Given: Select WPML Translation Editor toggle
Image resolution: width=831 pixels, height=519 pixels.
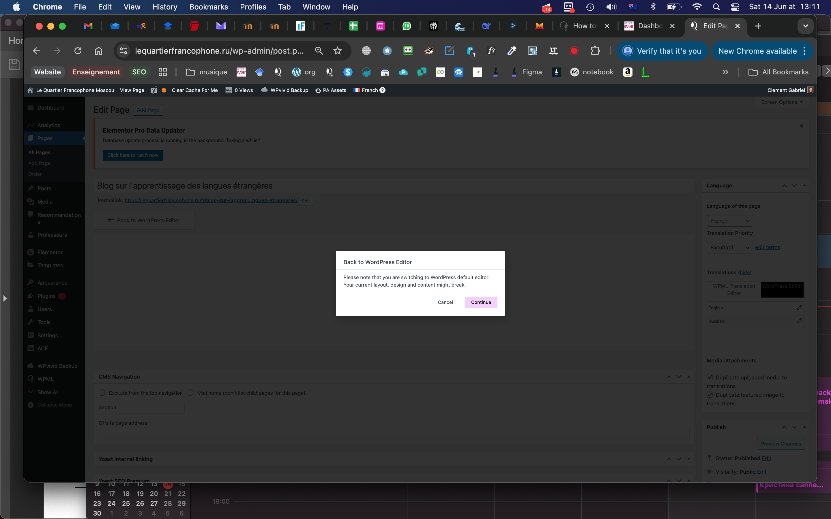Looking at the screenshot, I should [x=734, y=289].
